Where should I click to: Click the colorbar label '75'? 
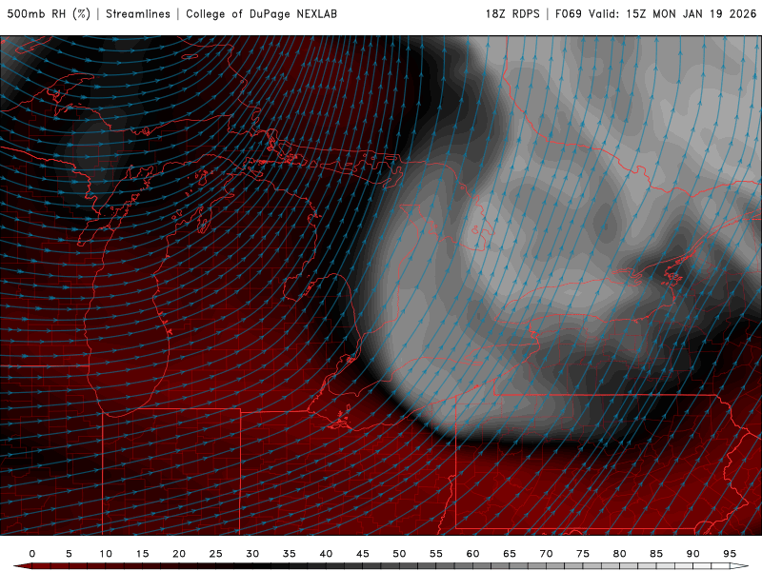click(x=583, y=554)
